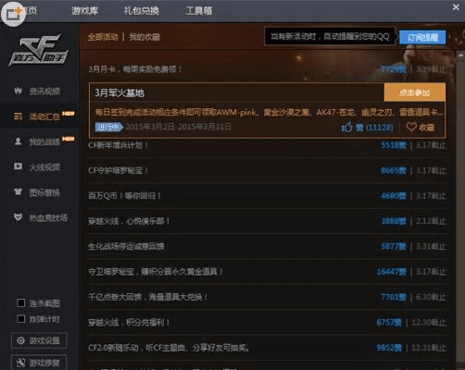Select the 全部活动 filter tab
The height and width of the screenshot is (370, 465).
click(103, 37)
